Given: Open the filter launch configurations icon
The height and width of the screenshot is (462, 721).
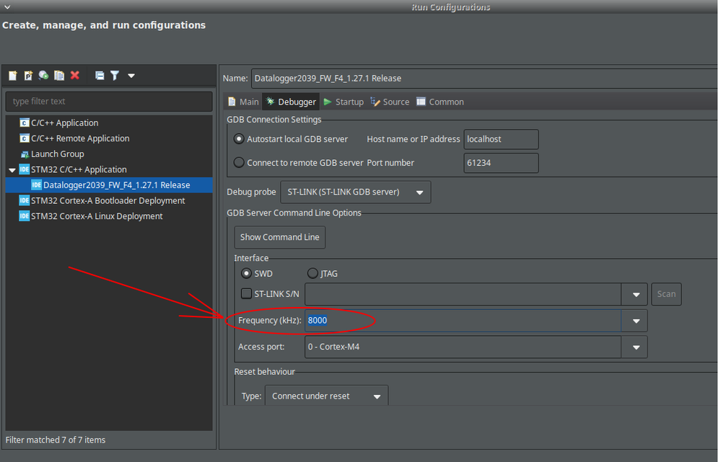Looking at the screenshot, I should click(115, 75).
